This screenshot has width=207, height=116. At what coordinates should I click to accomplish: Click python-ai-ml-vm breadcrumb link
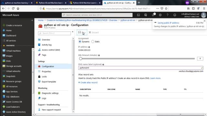[x=128, y=20]
